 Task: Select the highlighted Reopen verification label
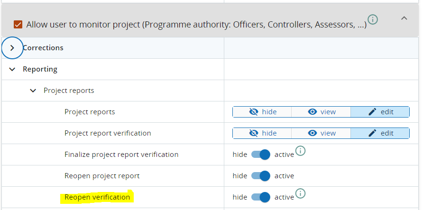[x=97, y=197]
